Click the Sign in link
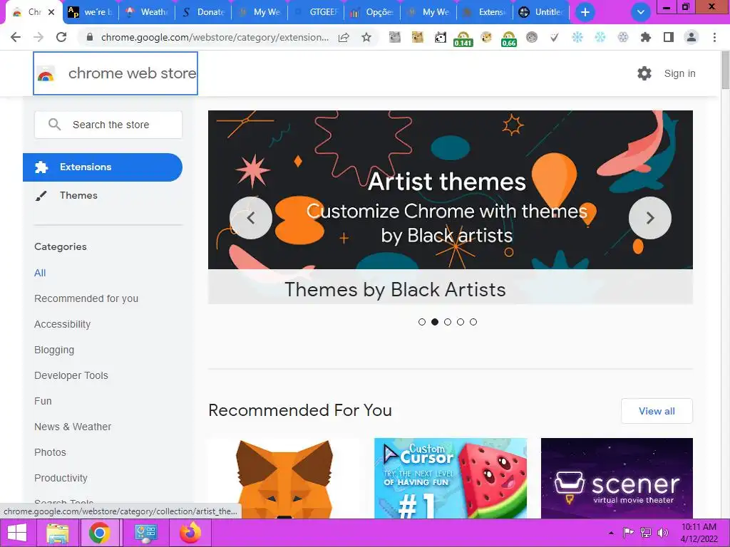Viewport: 730px width, 547px height. (679, 73)
